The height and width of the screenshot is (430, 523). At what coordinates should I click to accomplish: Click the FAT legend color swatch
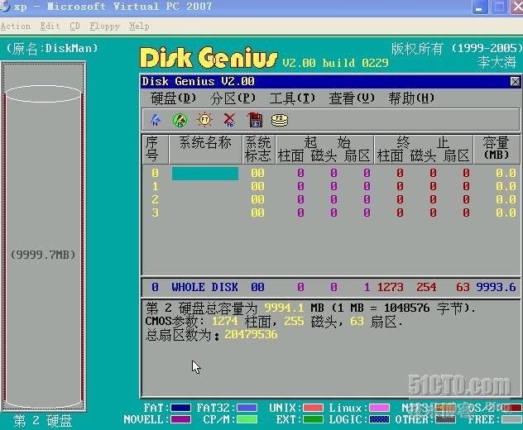point(180,408)
